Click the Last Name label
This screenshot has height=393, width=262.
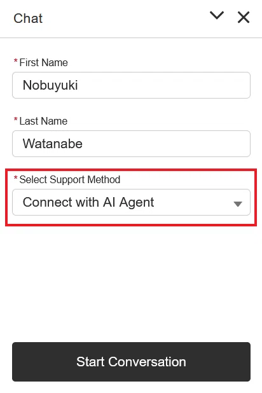pyautogui.click(x=43, y=121)
